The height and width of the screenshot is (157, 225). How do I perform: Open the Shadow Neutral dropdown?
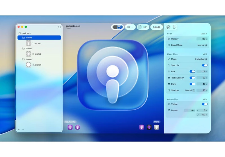(x=190, y=90)
